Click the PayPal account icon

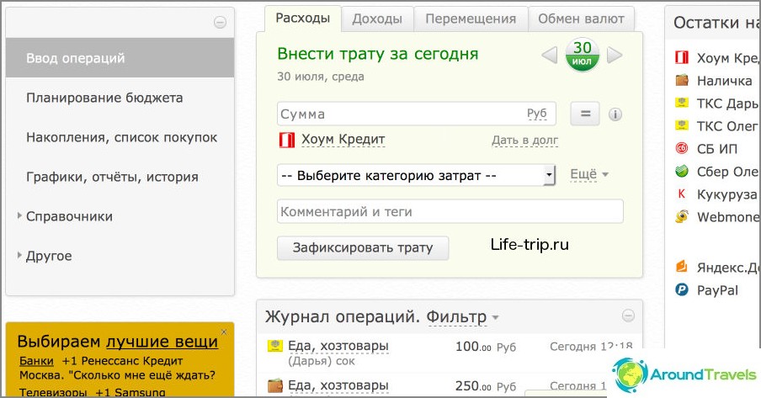coord(682,289)
